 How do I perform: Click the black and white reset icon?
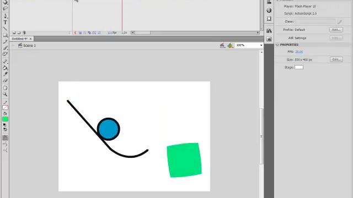coord(4,125)
